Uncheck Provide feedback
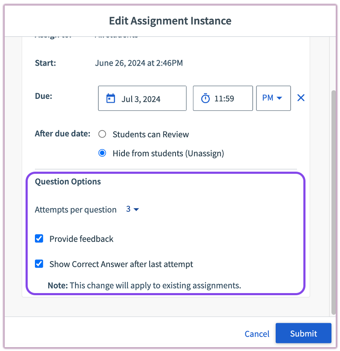 pyautogui.click(x=39, y=239)
